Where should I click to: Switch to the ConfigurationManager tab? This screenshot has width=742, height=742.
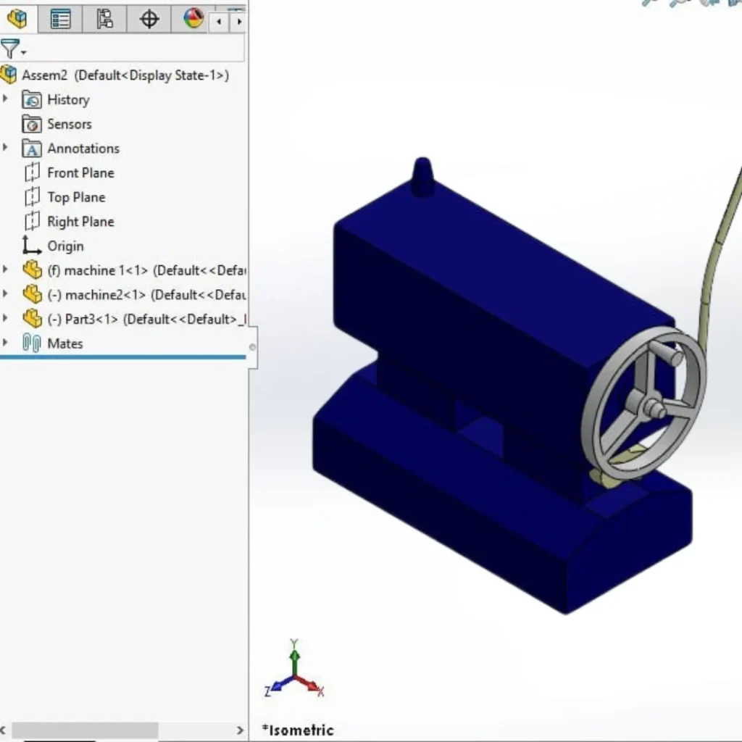click(104, 20)
